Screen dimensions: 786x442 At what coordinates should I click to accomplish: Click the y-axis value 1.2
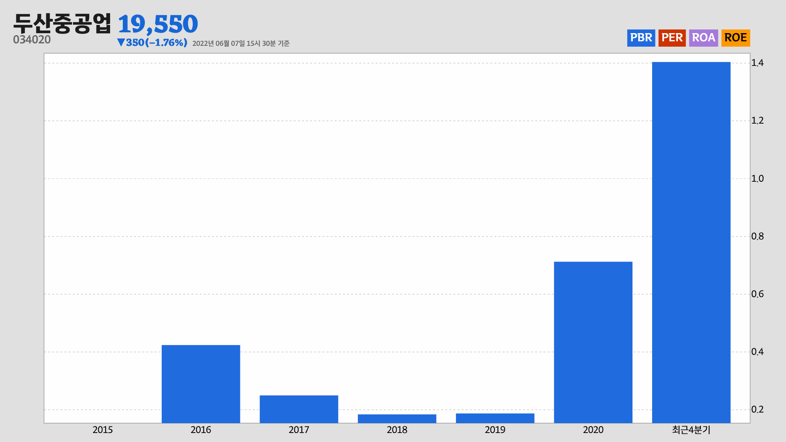coord(757,120)
